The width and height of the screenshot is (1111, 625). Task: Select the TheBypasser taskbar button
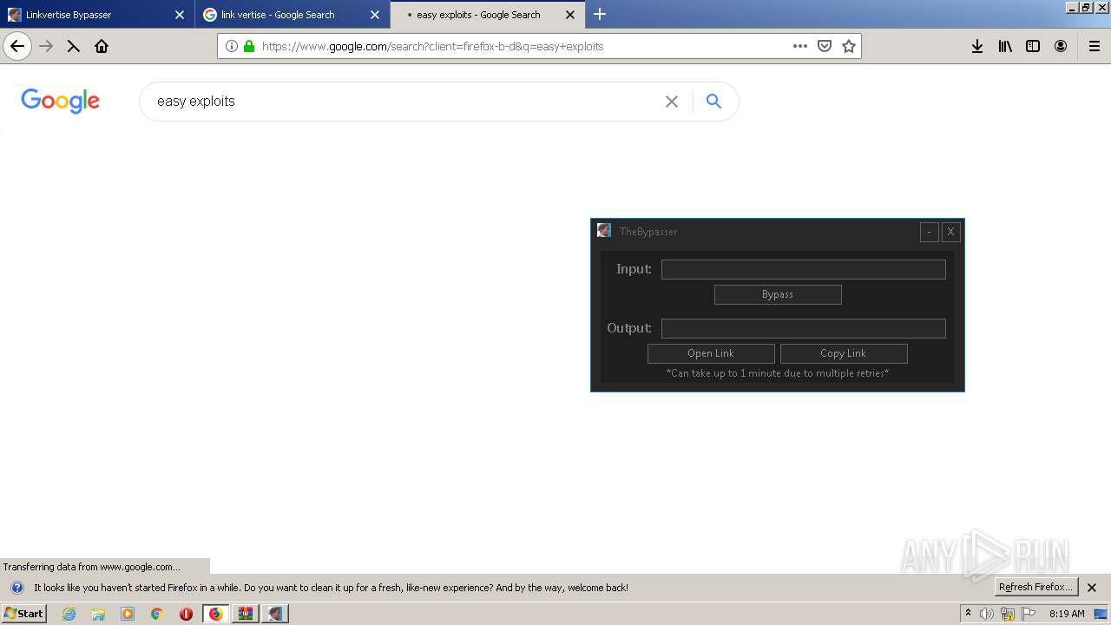click(x=275, y=614)
